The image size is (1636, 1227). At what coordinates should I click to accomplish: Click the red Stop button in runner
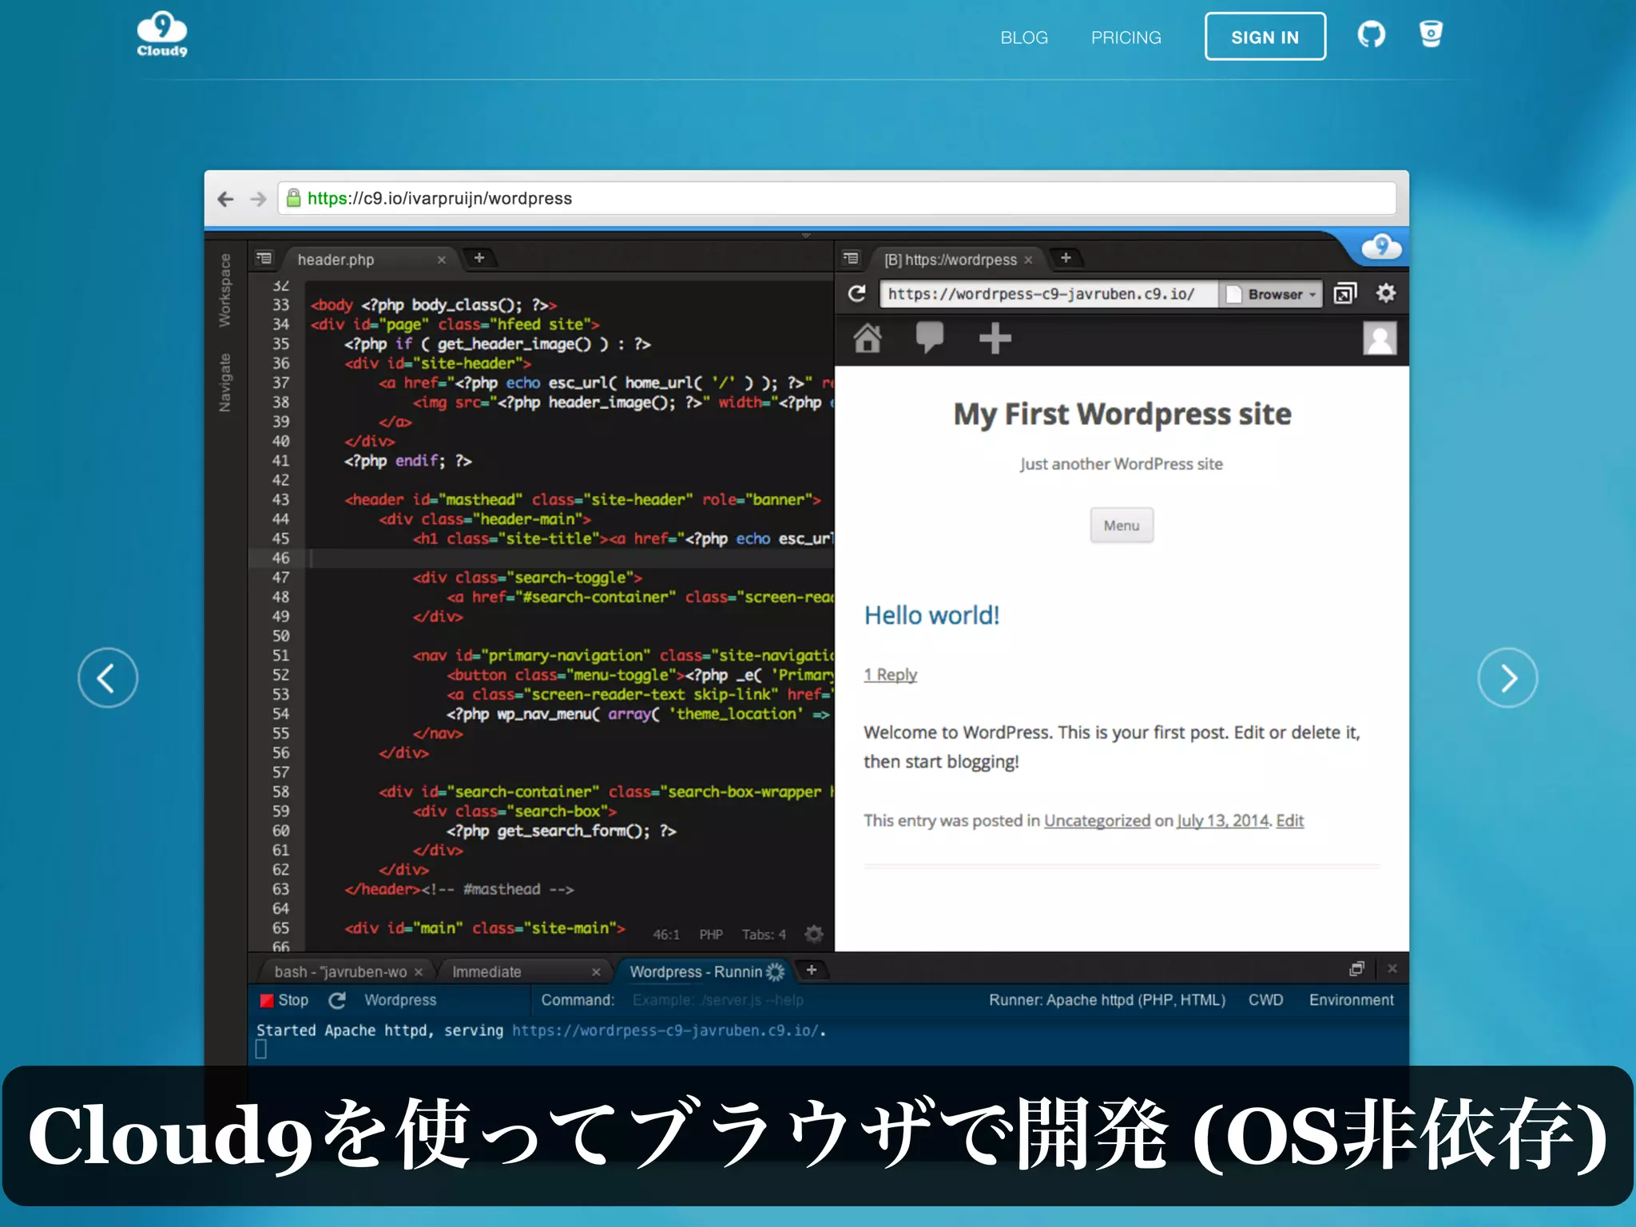tap(284, 1000)
